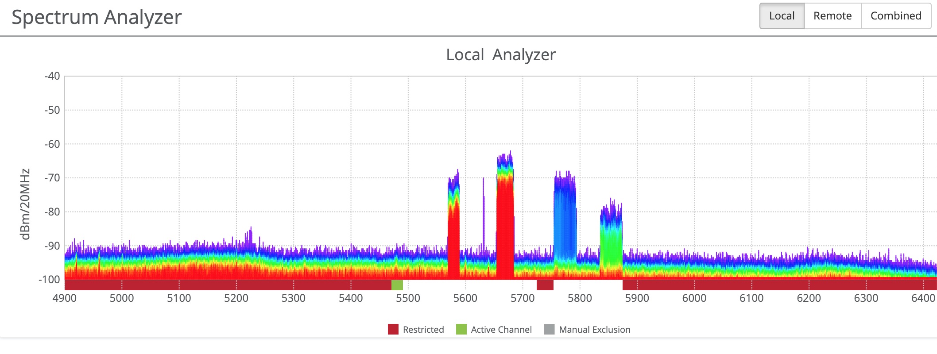Click the -40 power axis label
Screen dimensions: 937x354
click(x=52, y=76)
